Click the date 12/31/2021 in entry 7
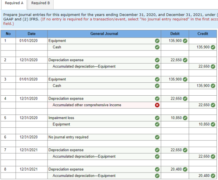 [28, 150]
